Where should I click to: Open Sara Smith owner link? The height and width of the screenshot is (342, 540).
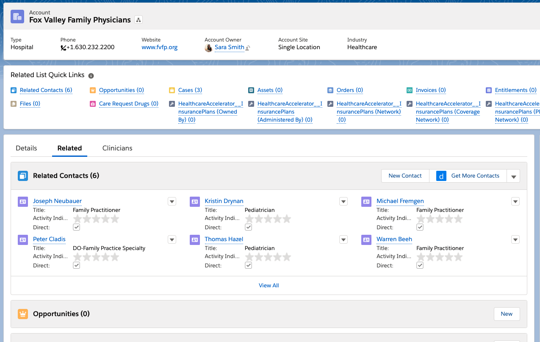pyautogui.click(x=229, y=47)
